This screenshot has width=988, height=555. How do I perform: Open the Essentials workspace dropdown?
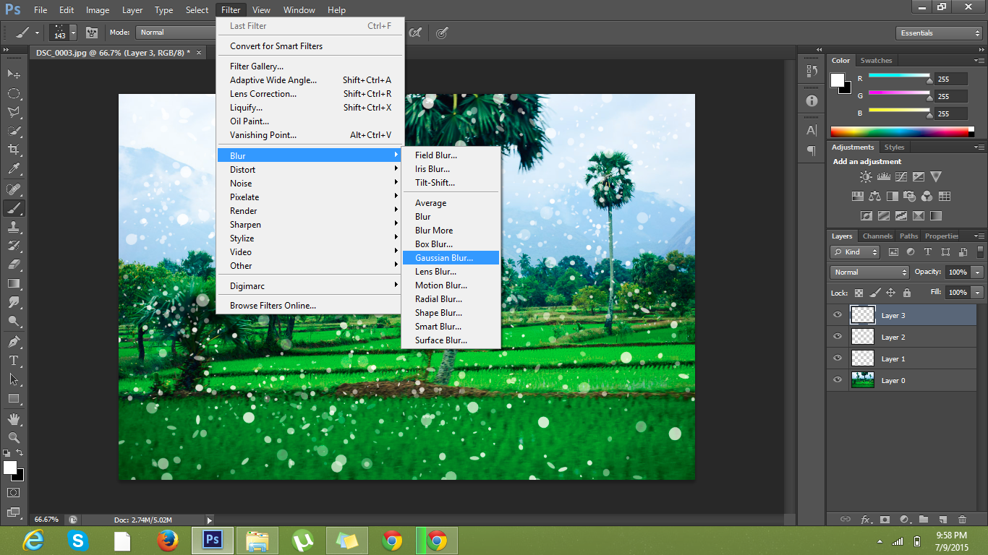click(x=939, y=33)
